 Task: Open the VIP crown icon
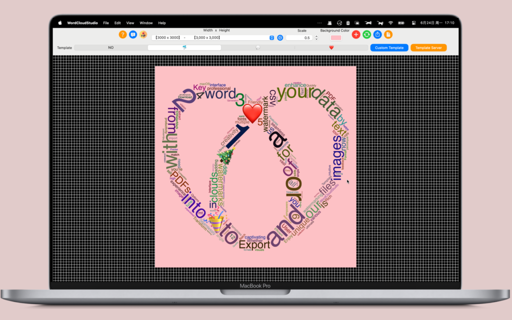point(143,34)
